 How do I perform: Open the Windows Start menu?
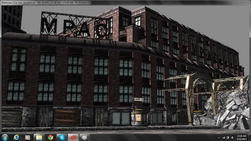[5, 138]
